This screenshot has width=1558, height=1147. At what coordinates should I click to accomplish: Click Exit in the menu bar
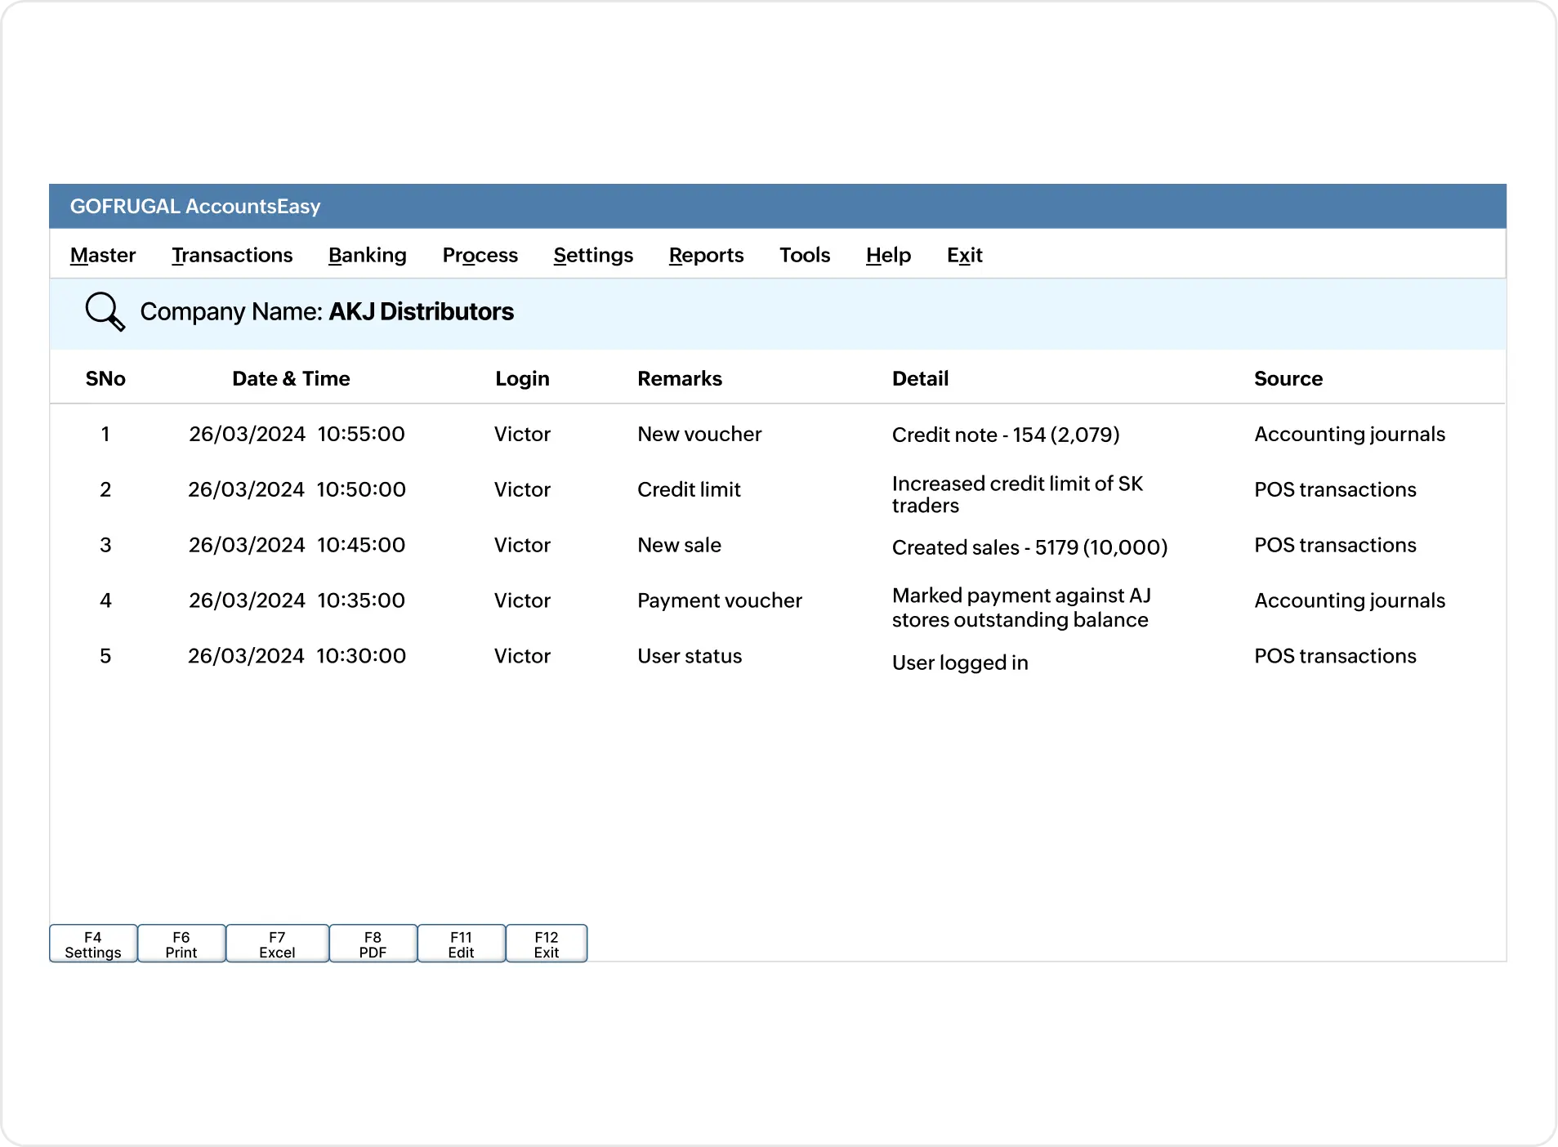pyautogui.click(x=965, y=255)
